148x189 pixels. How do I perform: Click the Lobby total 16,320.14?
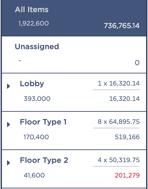[124, 99]
